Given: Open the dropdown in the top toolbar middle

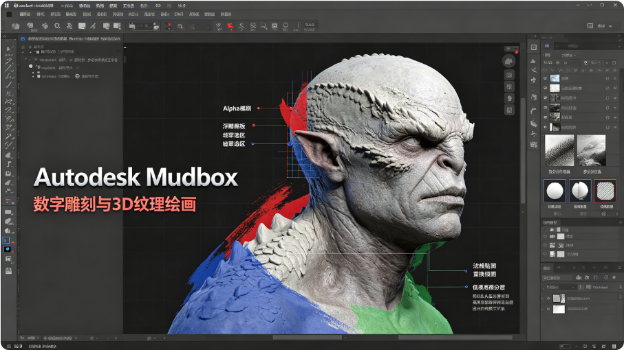Looking at the screenshot, I should click(208, 27).
